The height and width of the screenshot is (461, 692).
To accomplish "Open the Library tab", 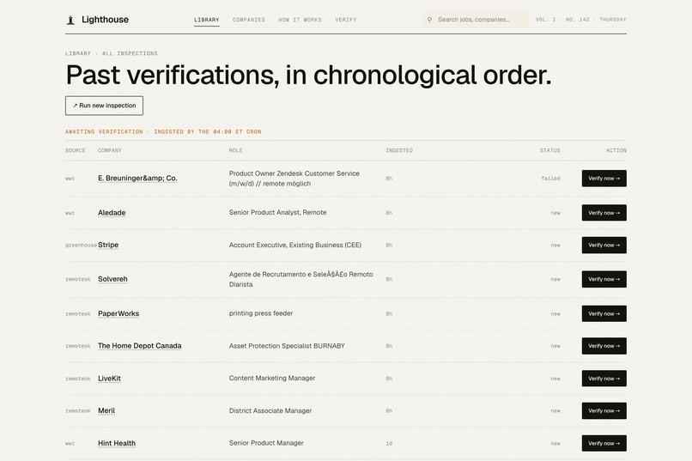I will click(x=207, y=20).
